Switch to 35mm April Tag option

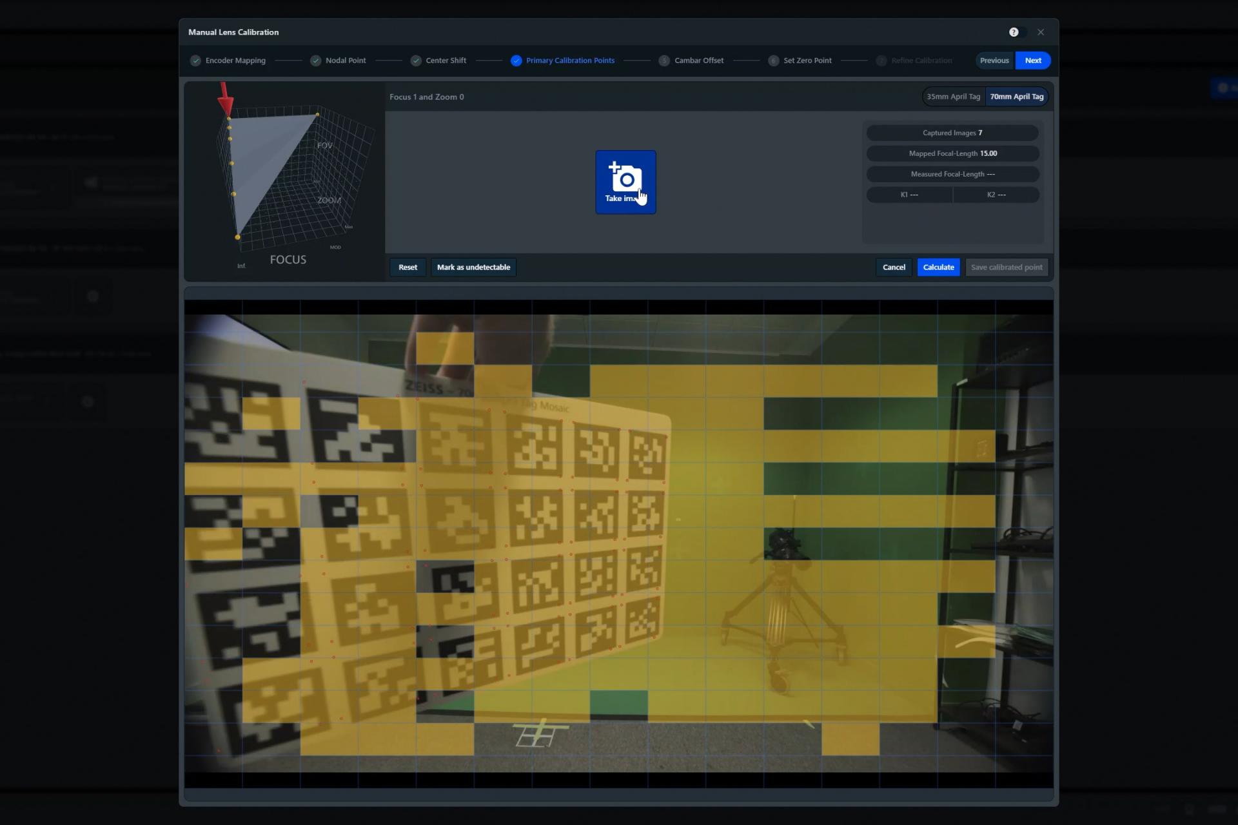(x=953, y=97)
